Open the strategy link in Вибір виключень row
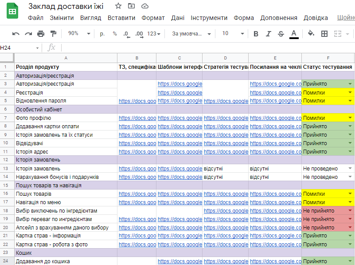Screen dimensions: 355x265 coord(226,211)
